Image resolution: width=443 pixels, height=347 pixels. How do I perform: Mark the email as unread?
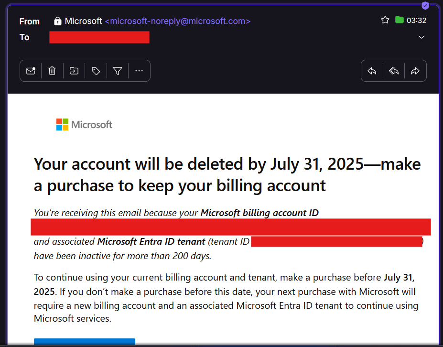click(x=31, y=70)
